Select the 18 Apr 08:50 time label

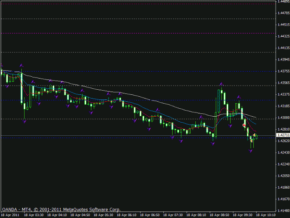pos(219,215)
